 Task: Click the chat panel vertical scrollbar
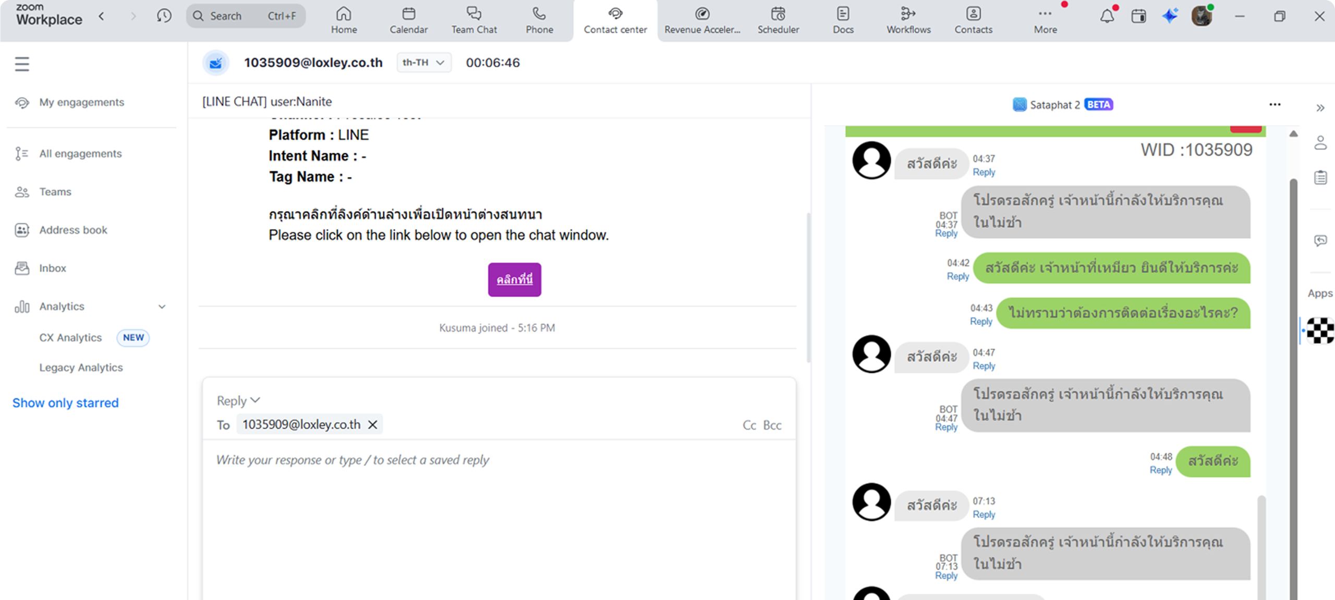(x=1293, y=365)
